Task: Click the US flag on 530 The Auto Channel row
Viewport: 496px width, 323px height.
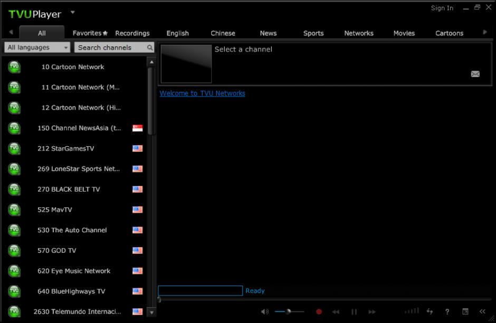Action: point(137,230)
